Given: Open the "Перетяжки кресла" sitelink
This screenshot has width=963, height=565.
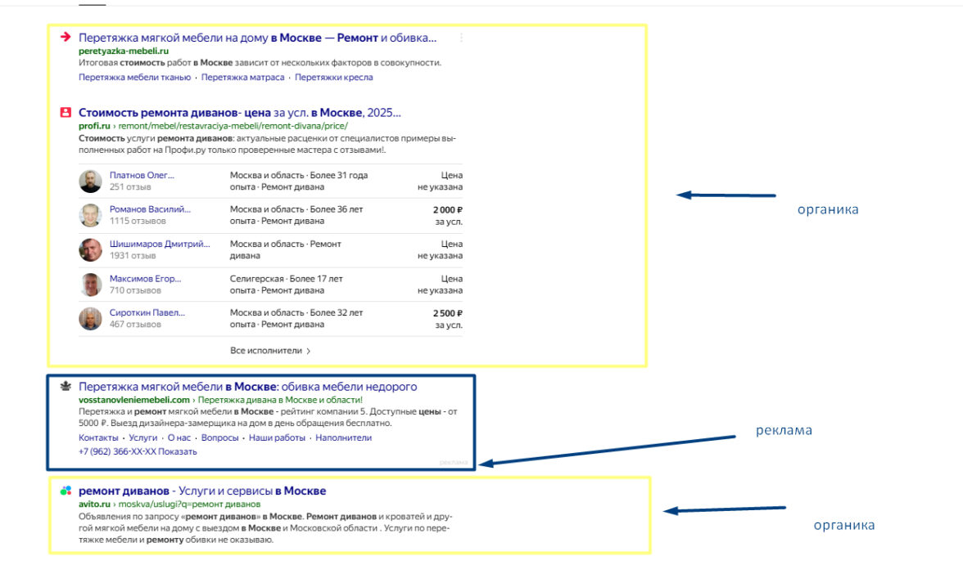Looking at the screenshot, I should coord(333,78).
